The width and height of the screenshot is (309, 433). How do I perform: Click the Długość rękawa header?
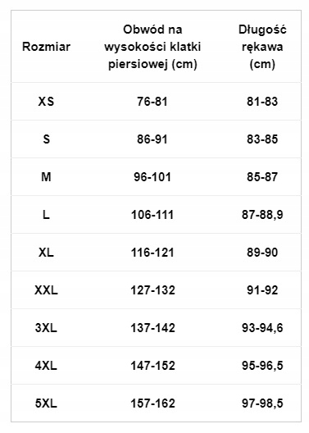click(x=262, y=47)
